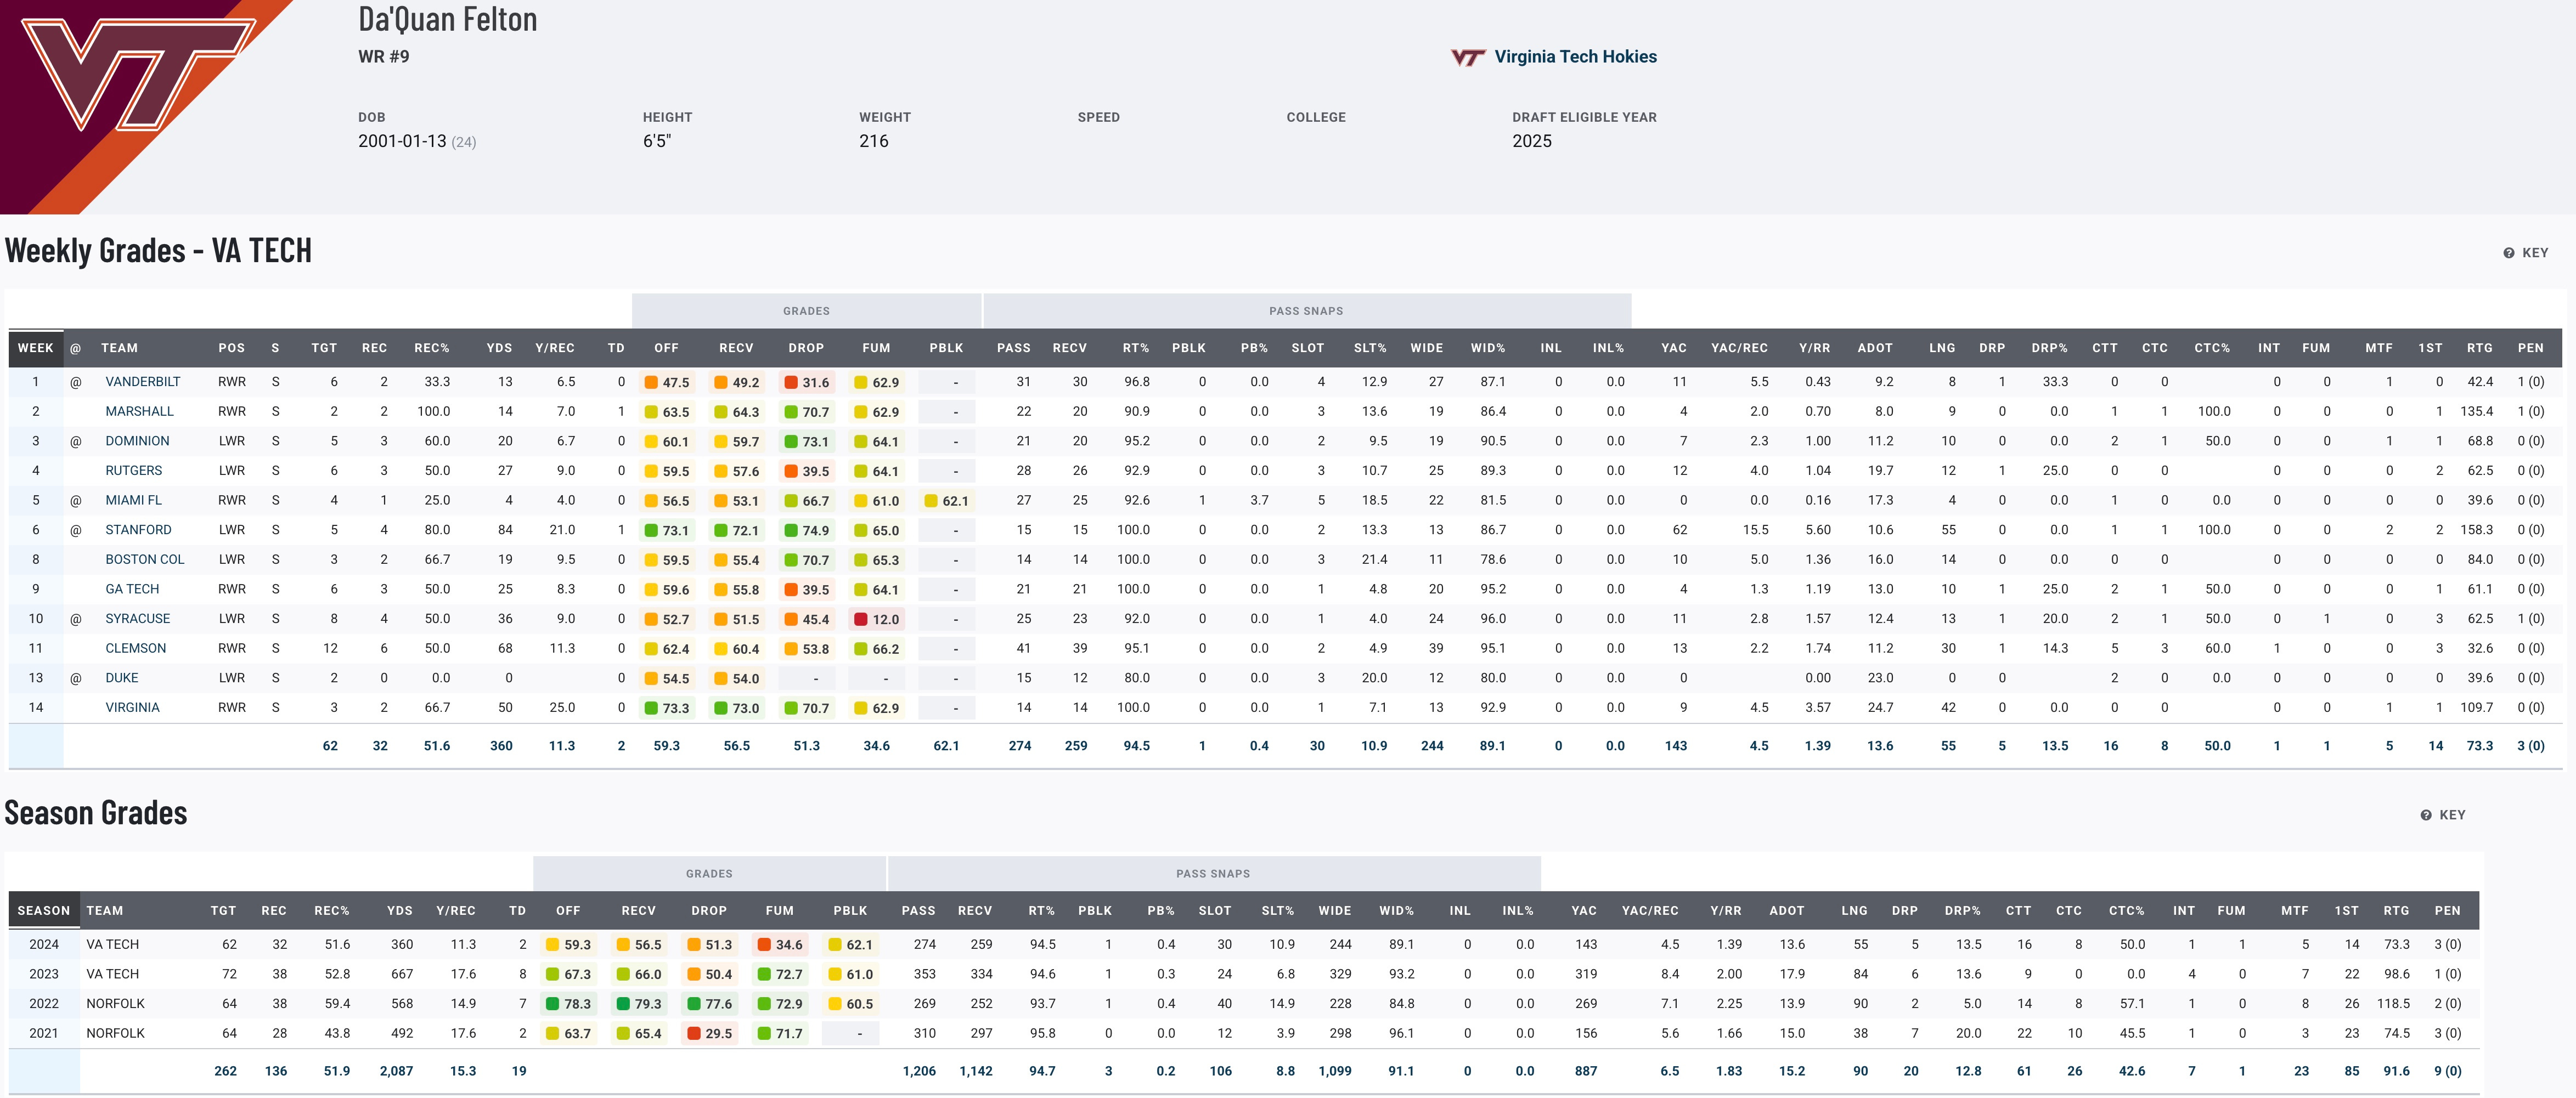The width and height of the screenshot is (2576, 1098).
Task: Open the Season Grades KEY help icon
Action: click(2426, 815)
